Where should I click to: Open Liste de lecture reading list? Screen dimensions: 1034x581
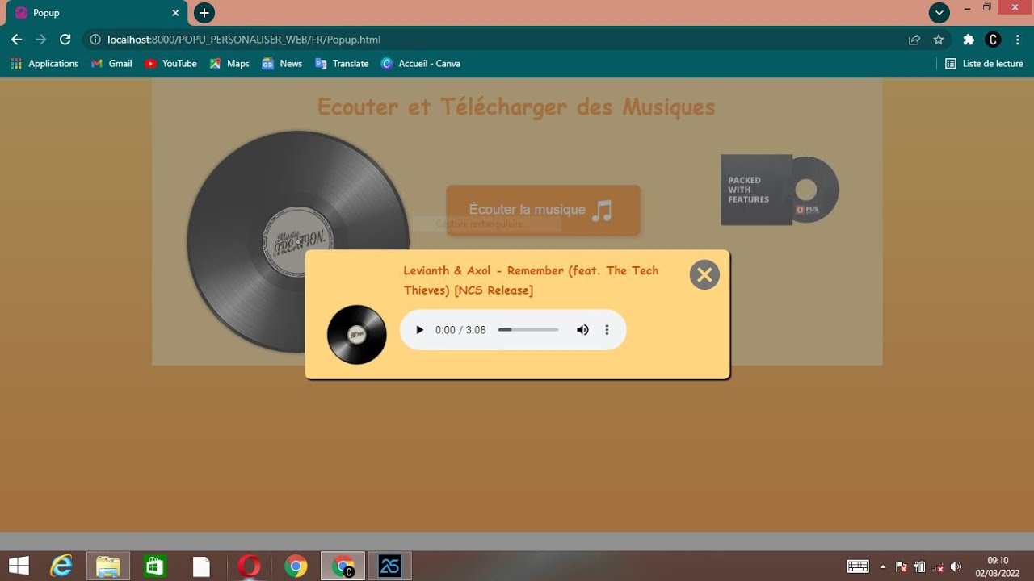click(984, 63)
